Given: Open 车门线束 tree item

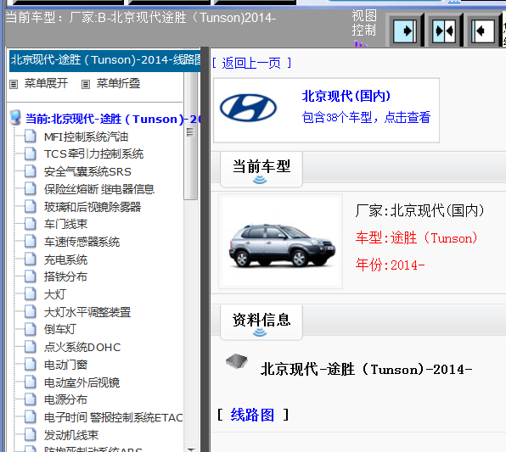Looking at the screenshot, I should point(66,225).
